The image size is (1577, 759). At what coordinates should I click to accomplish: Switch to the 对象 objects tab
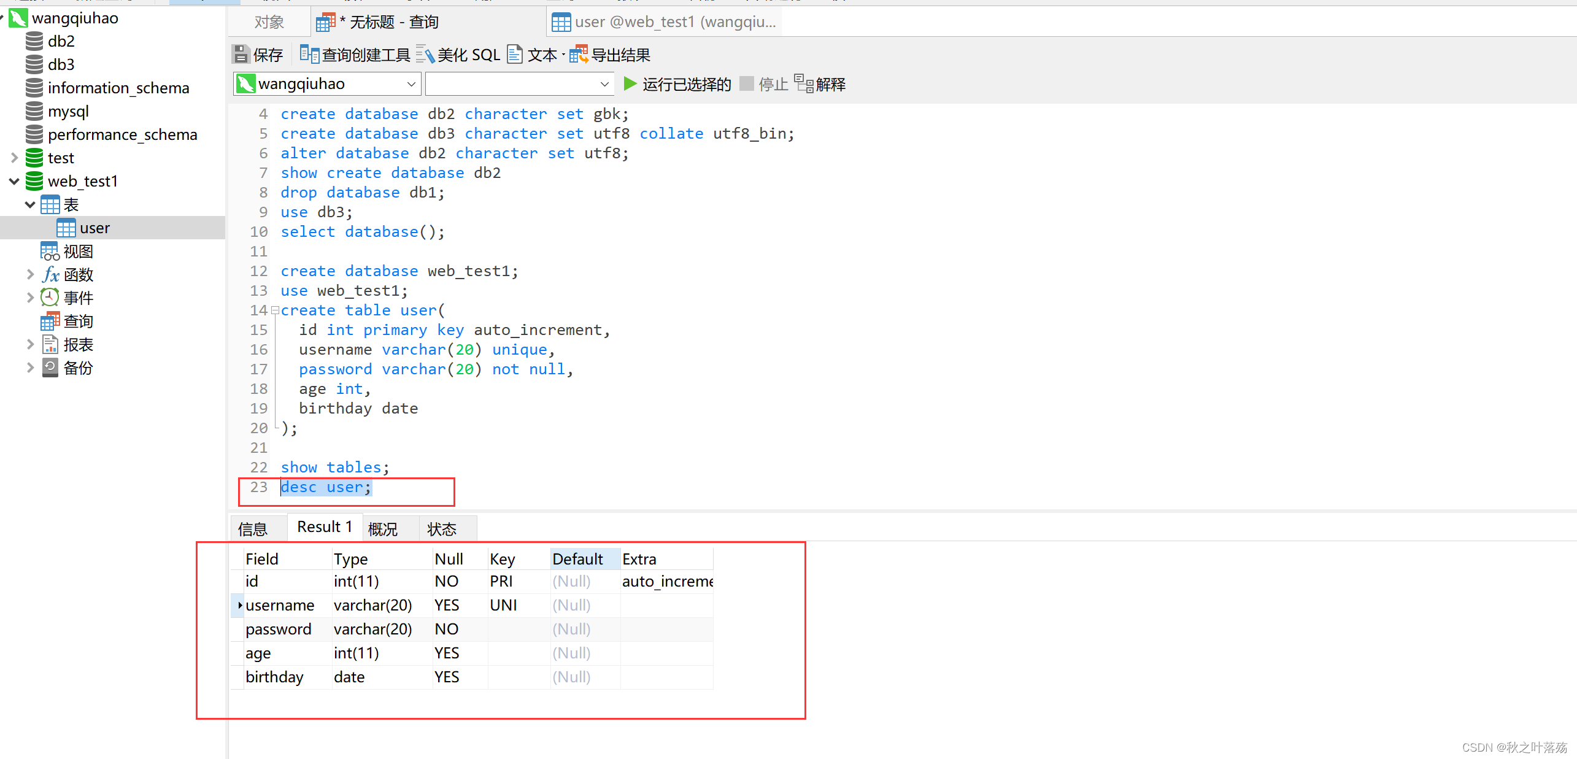(x=269, y=22)
